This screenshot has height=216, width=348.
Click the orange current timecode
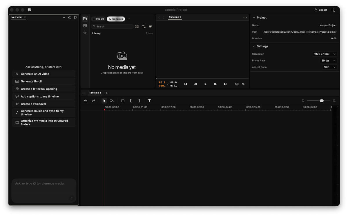click(162, 84)
